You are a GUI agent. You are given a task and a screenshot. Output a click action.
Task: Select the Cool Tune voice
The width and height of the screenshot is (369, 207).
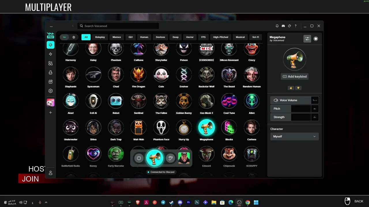(229, 101)
